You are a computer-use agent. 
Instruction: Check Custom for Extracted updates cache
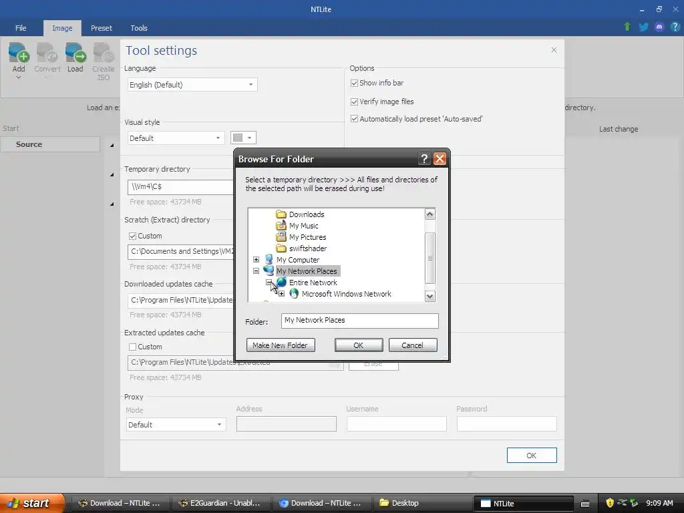[x=133, y=347]
